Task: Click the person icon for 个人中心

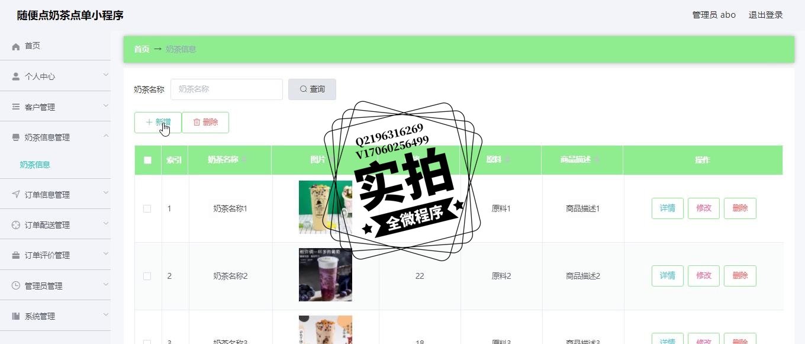Action: point(16,76)
